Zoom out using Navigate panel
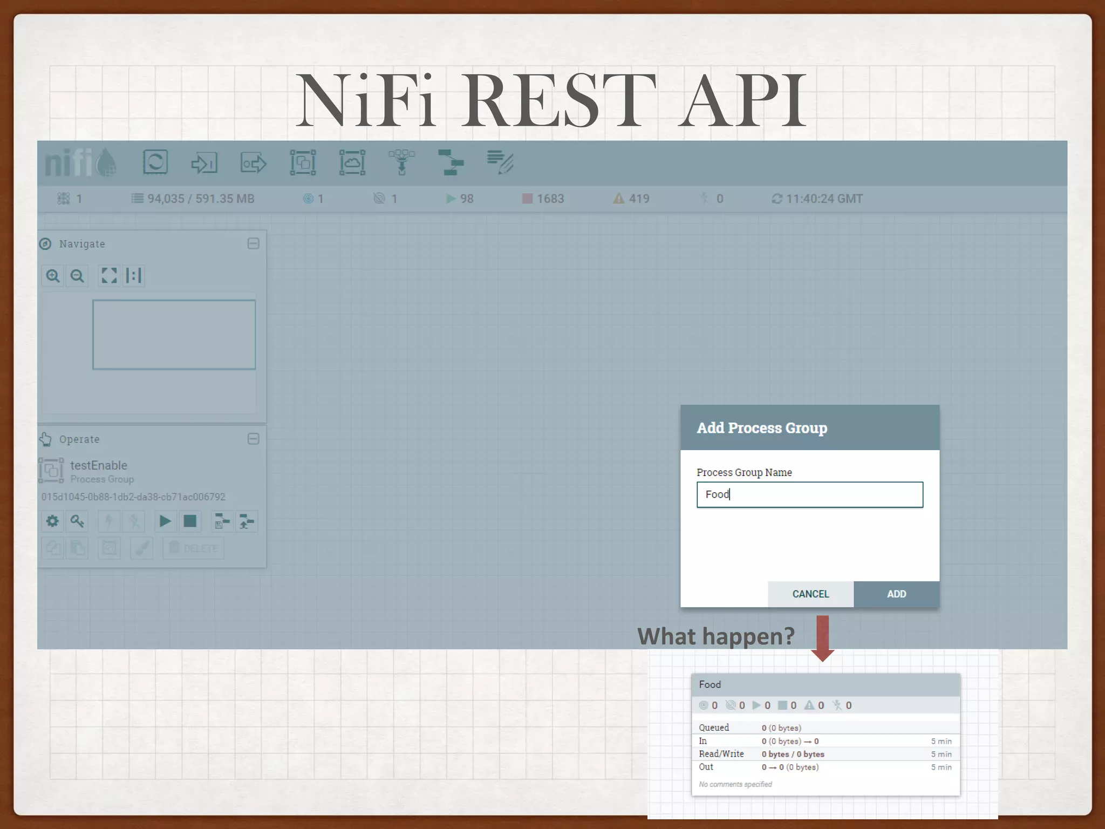 pos(77,276)
